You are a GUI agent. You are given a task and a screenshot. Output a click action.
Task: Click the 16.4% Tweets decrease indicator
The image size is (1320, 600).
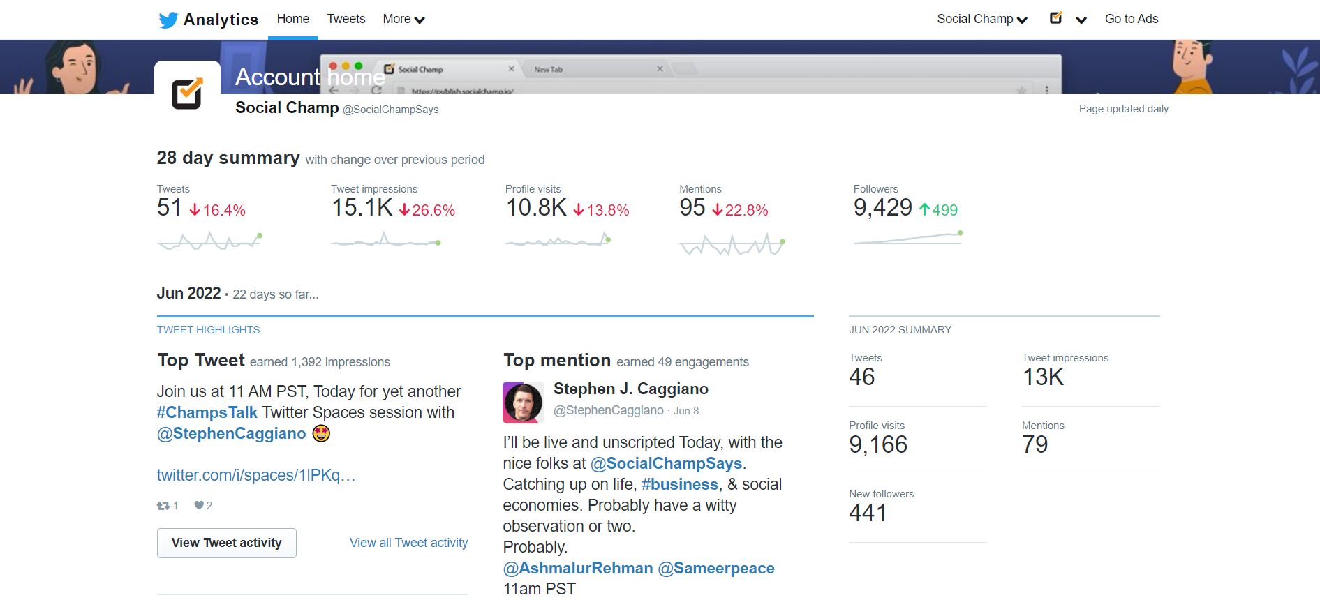tap(217, 210)
